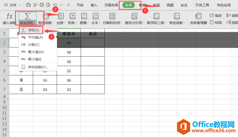Expand the 查找与引用 dropdown label
Image resolution: width=238 pixels, height=137 pixels.
(x=134, y=23)
